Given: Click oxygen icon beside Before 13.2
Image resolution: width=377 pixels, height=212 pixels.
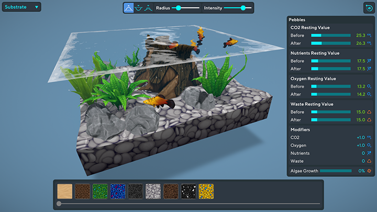Looking at the screenshot, I should pyautogui.click(x=369, y=86).
